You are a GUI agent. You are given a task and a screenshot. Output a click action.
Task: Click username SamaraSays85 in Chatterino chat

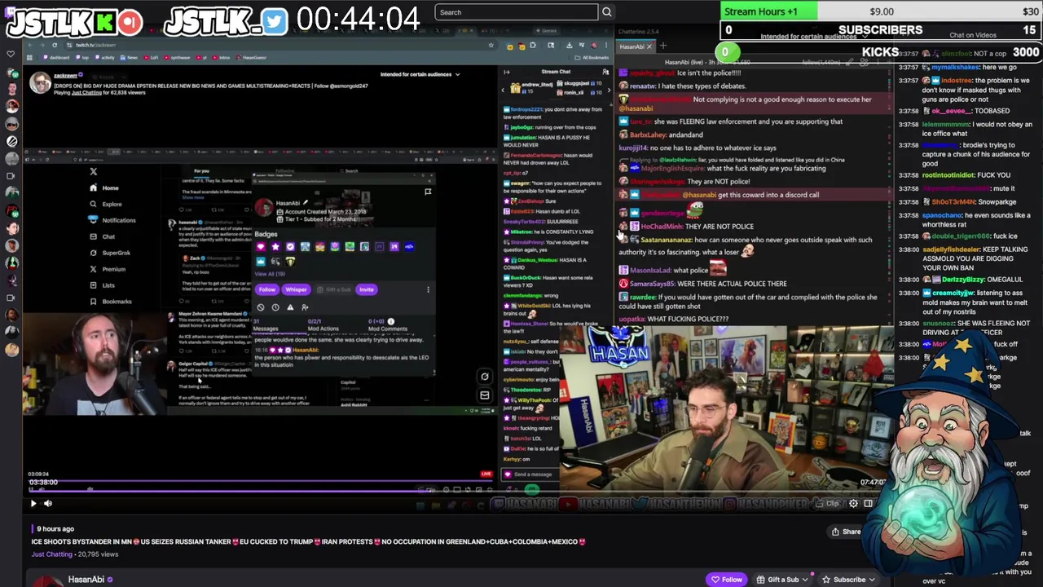point(652,284)
